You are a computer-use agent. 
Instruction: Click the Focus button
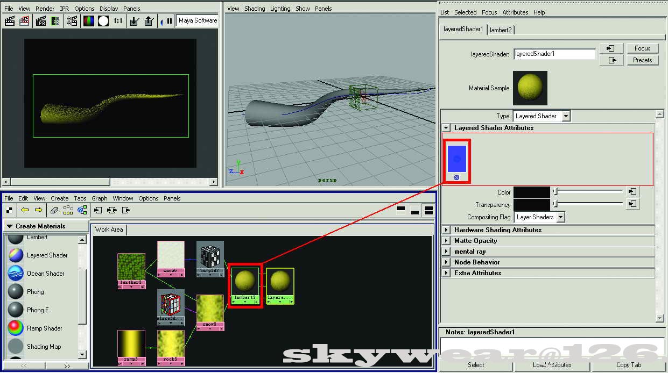642,48
